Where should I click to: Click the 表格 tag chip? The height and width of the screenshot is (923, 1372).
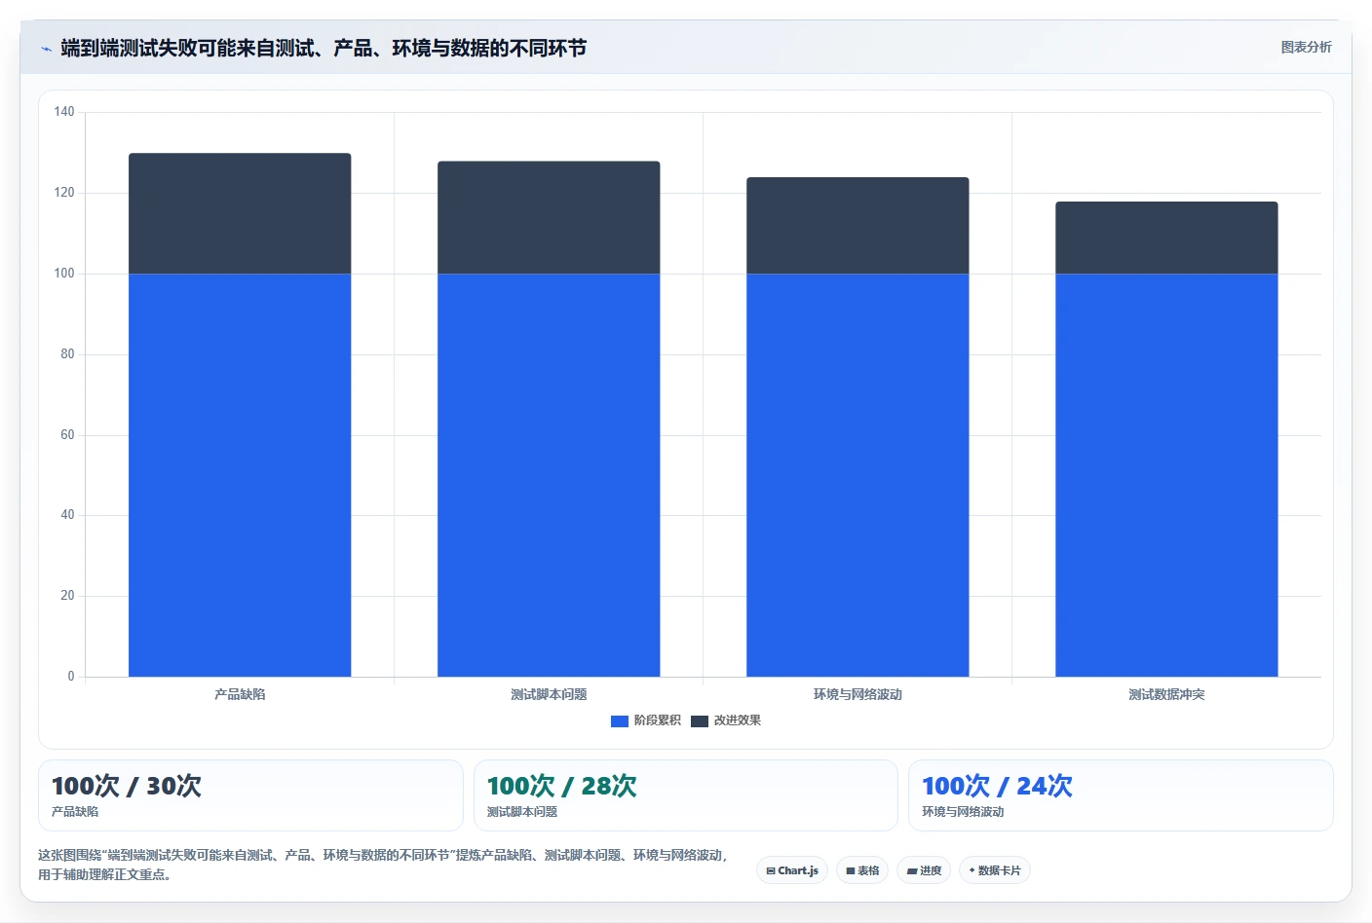click(x=862, y=870)
